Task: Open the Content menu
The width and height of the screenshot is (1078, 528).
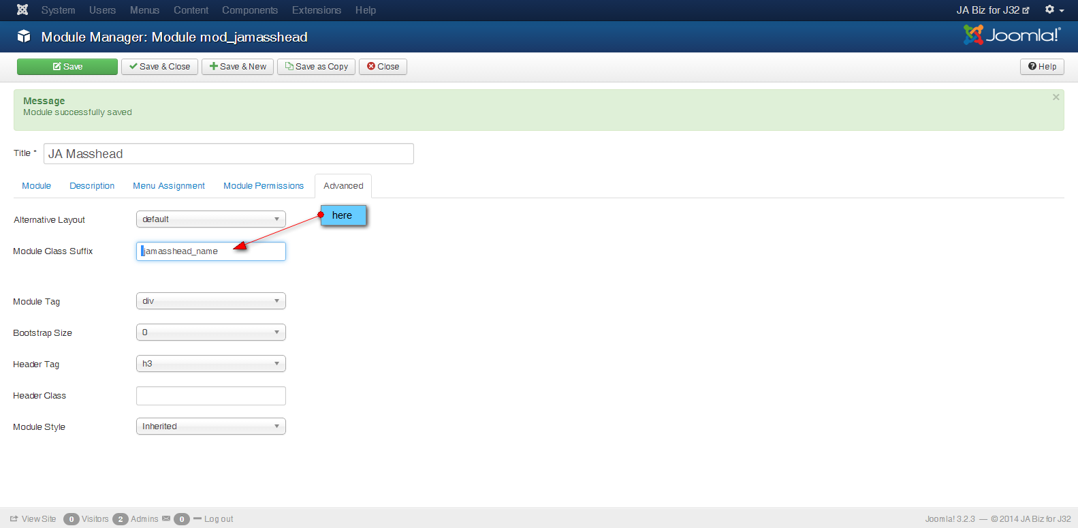Action: point(191,10)
